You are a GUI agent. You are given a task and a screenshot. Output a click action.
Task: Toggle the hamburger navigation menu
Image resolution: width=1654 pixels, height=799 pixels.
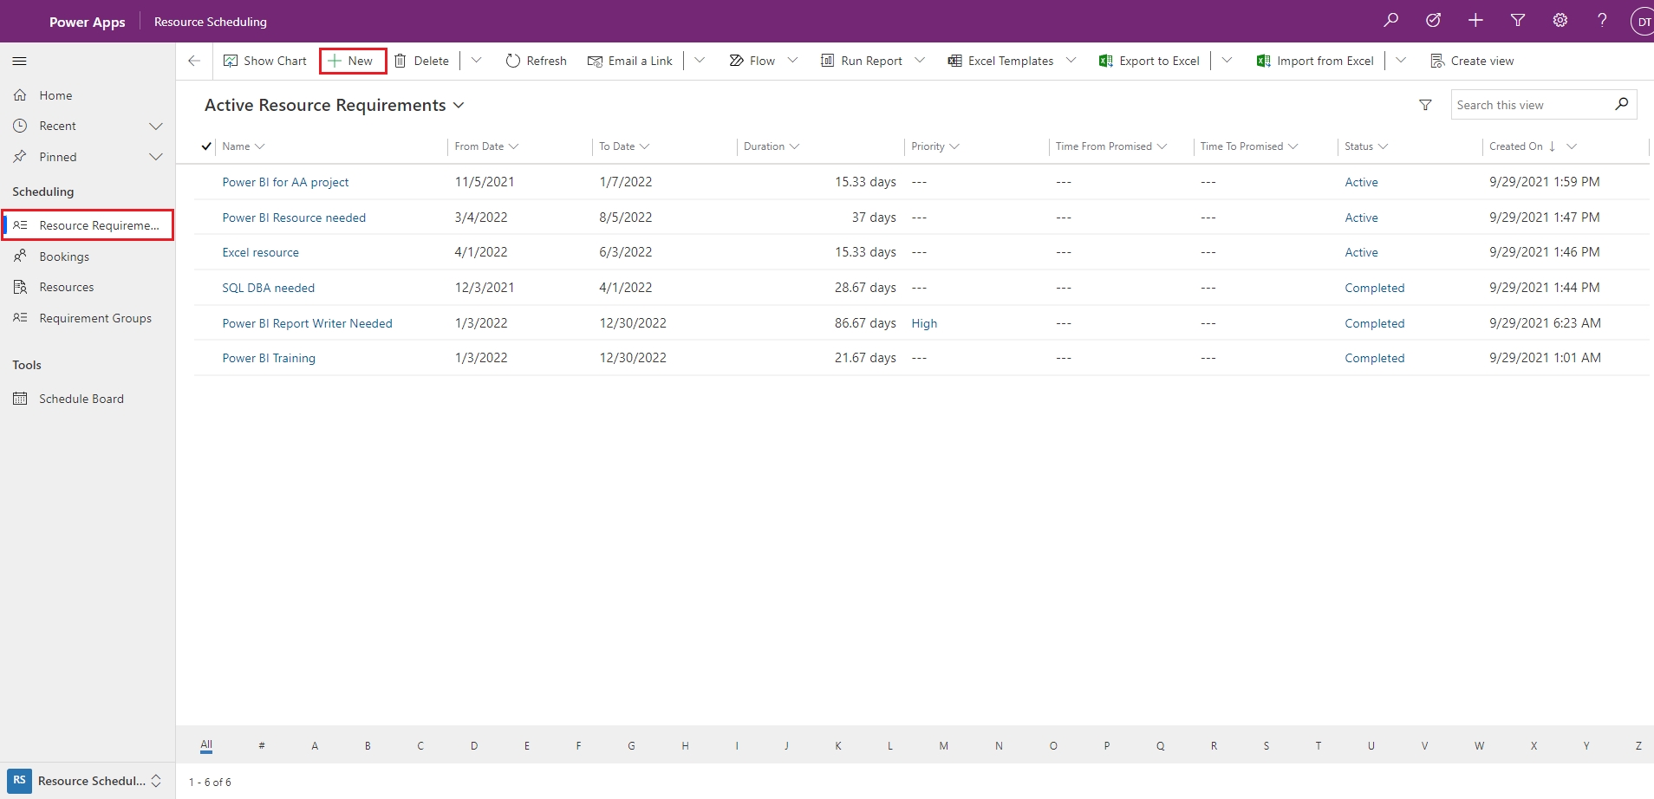(19, 61)
